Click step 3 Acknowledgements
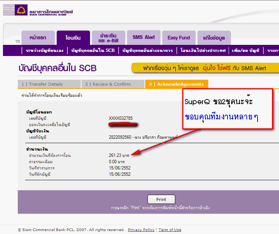Image resolution: width=279 pixels, height=234 pixels. (176, 84)
